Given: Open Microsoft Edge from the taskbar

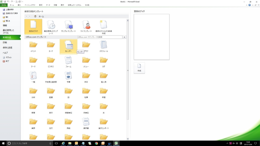Looking at the screenshot, I should point(63,143).
